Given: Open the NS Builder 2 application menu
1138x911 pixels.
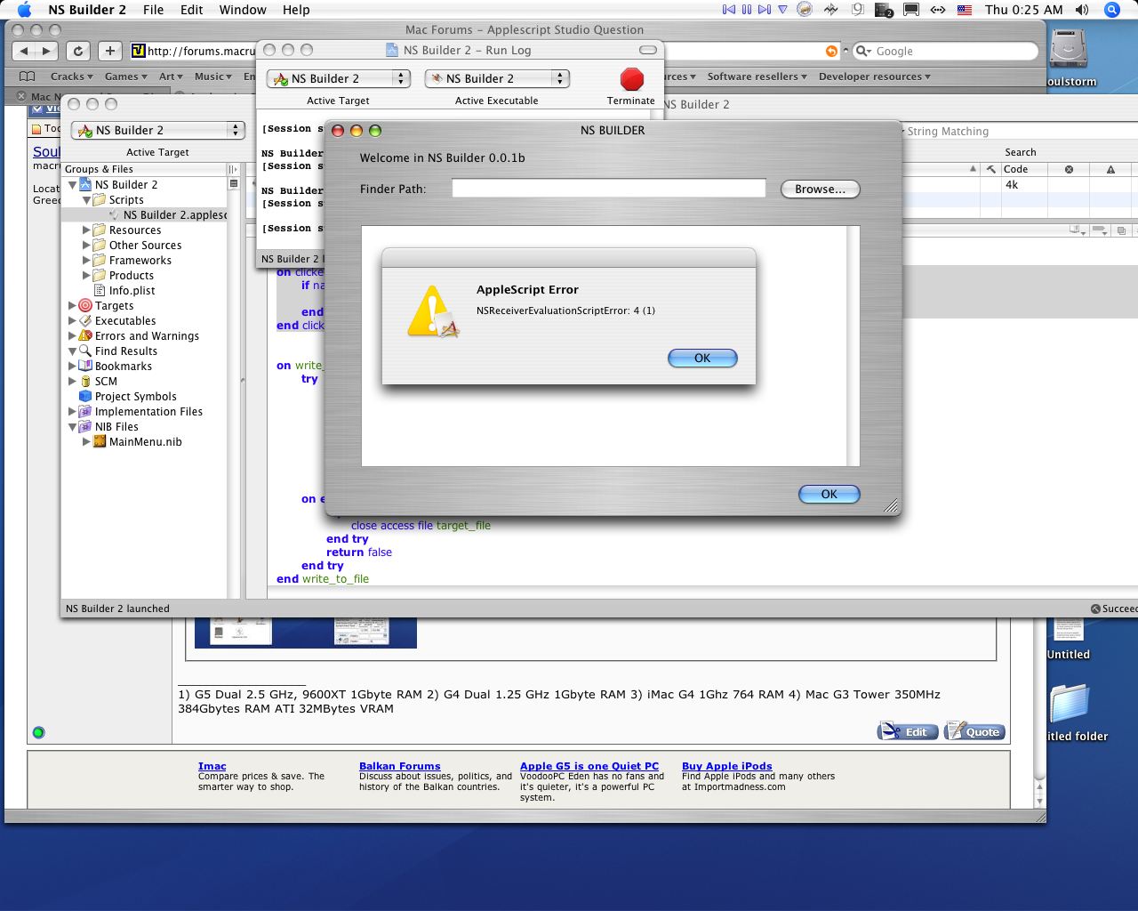Looking at the screenshot, I should point(87,10).
